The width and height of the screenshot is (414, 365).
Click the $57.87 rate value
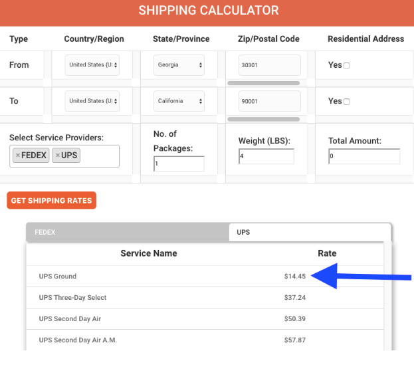[x=295, y=340]
